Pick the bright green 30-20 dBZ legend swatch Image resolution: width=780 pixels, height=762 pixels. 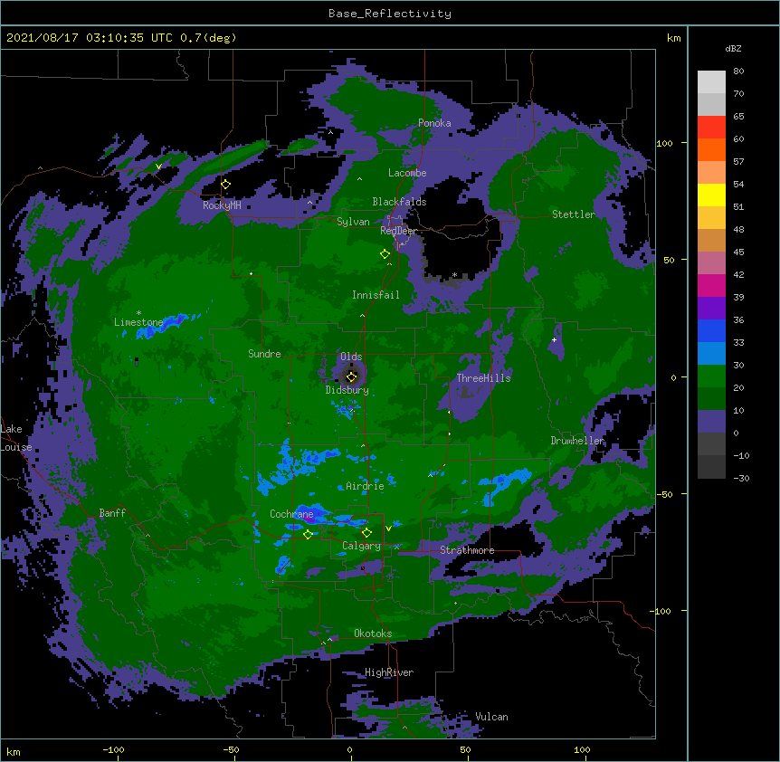click(x=711, y=376)
